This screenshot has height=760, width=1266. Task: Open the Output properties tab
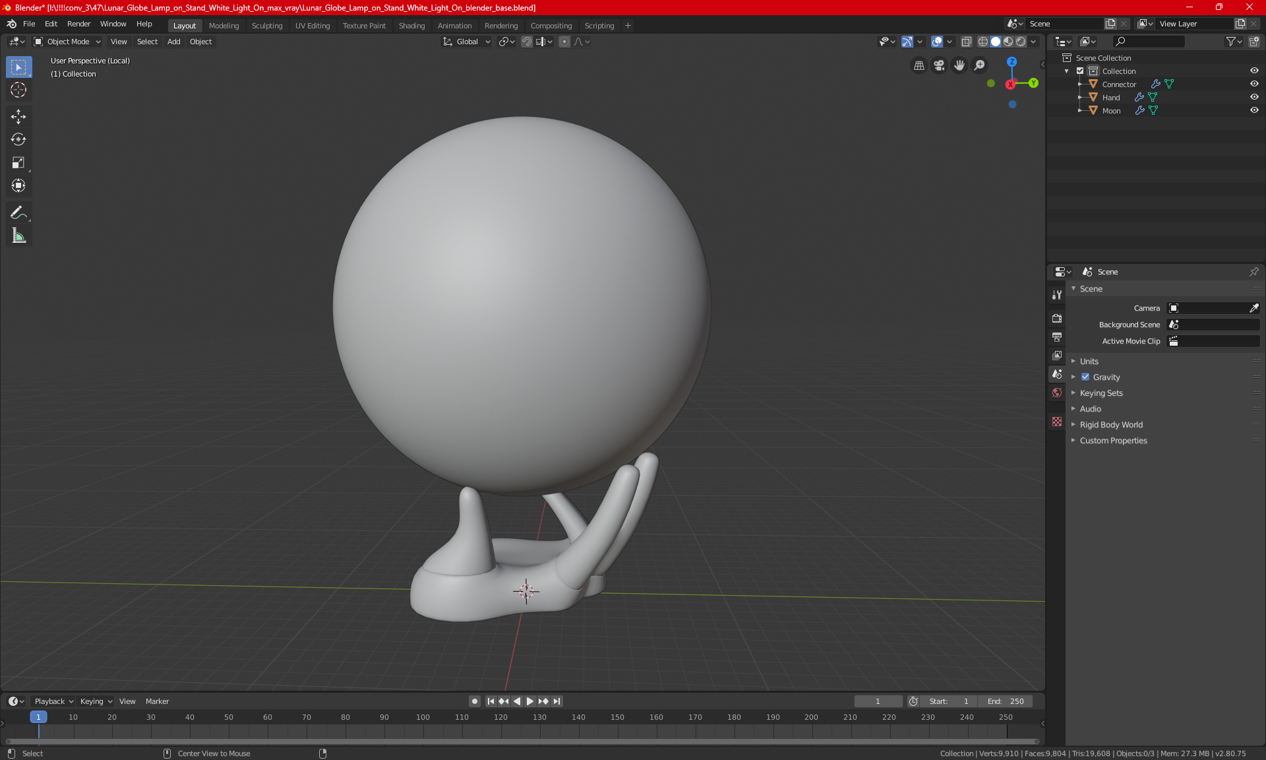point(1057,337)
